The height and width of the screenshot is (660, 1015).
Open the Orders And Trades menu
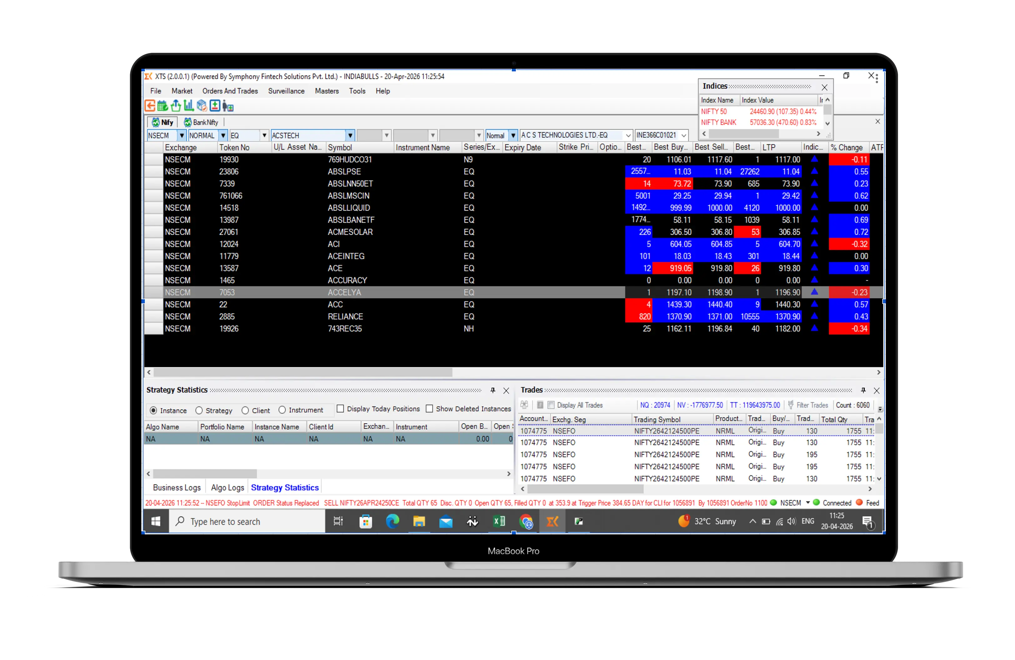[230, 91]
